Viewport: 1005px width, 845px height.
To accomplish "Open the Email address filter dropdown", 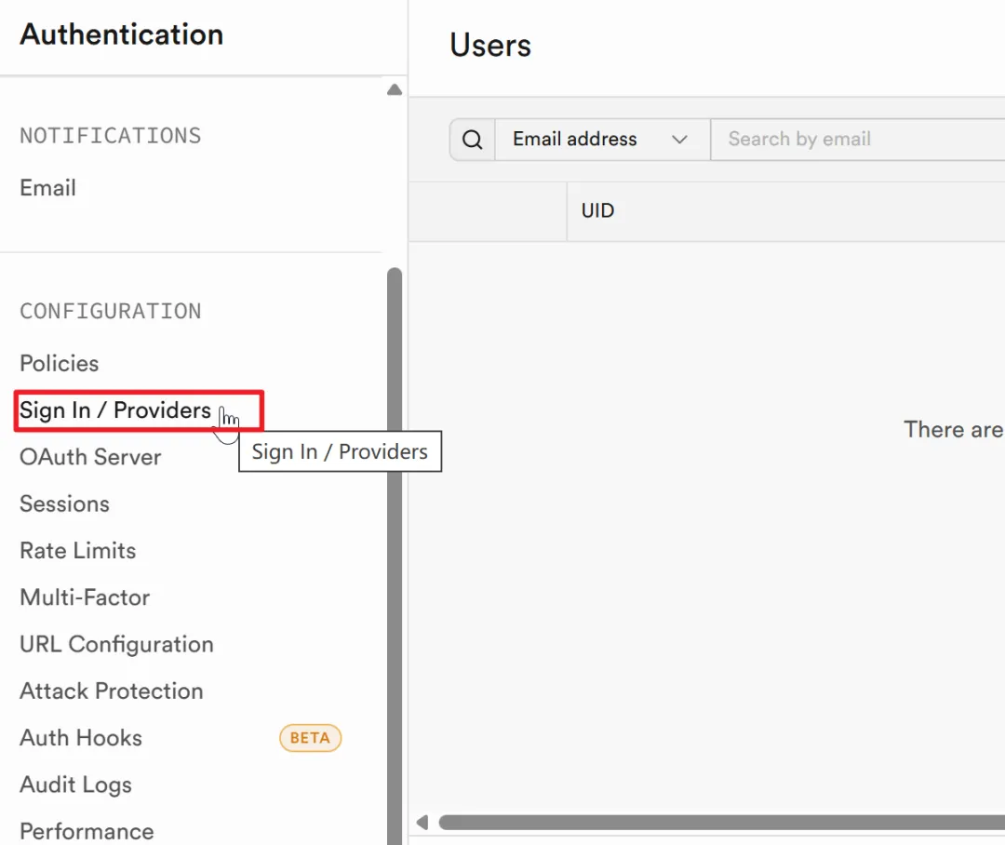I will point(601,140).
